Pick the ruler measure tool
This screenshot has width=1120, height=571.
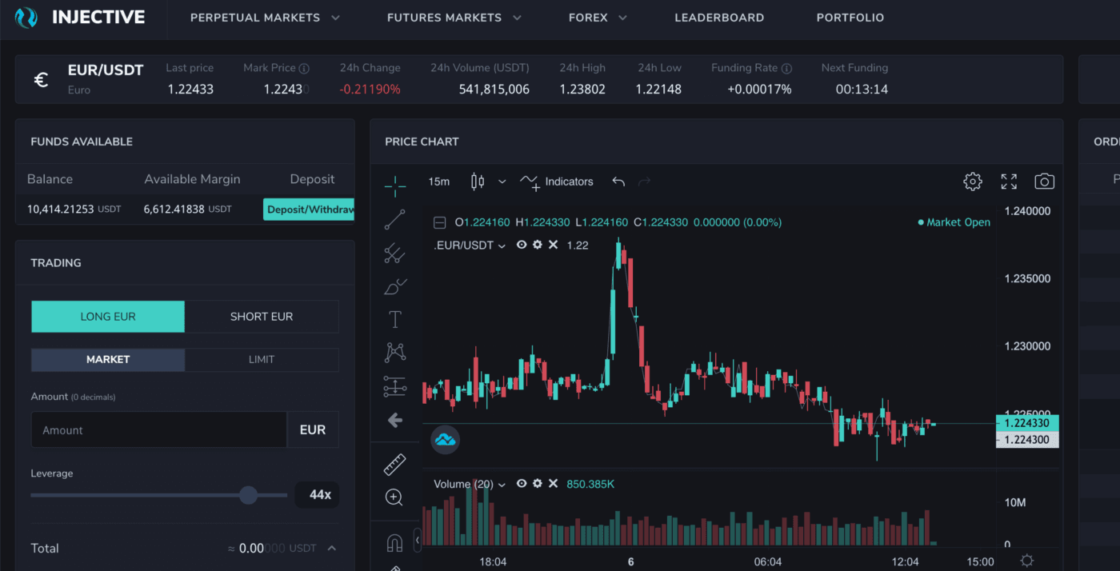[x=394, y=464]
